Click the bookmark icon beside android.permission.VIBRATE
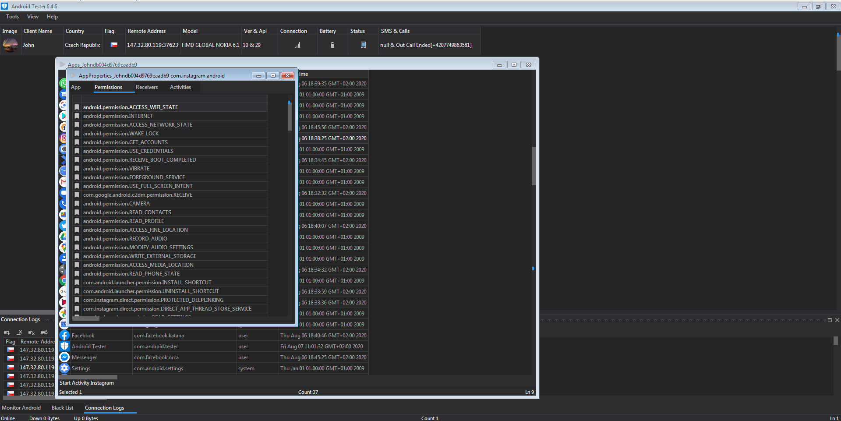Image resolution: width=841 pixels, height=421 pixels. coord(77,169)
